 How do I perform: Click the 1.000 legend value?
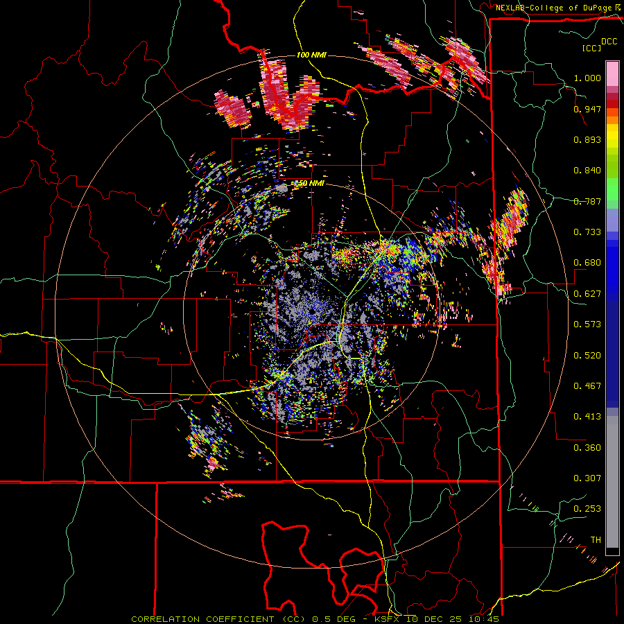coord(587,78)
